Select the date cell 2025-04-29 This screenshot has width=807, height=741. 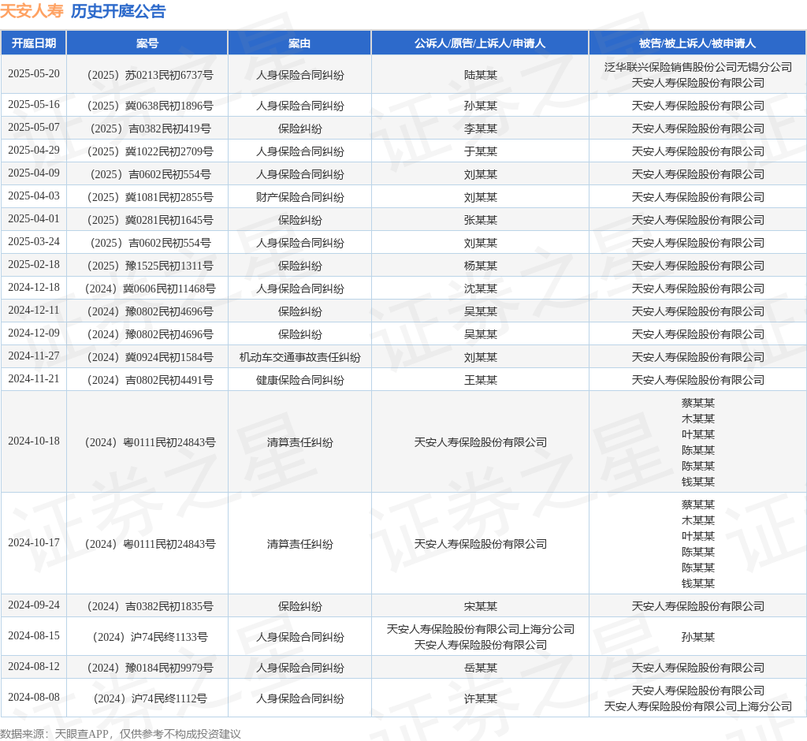point(34,150)
